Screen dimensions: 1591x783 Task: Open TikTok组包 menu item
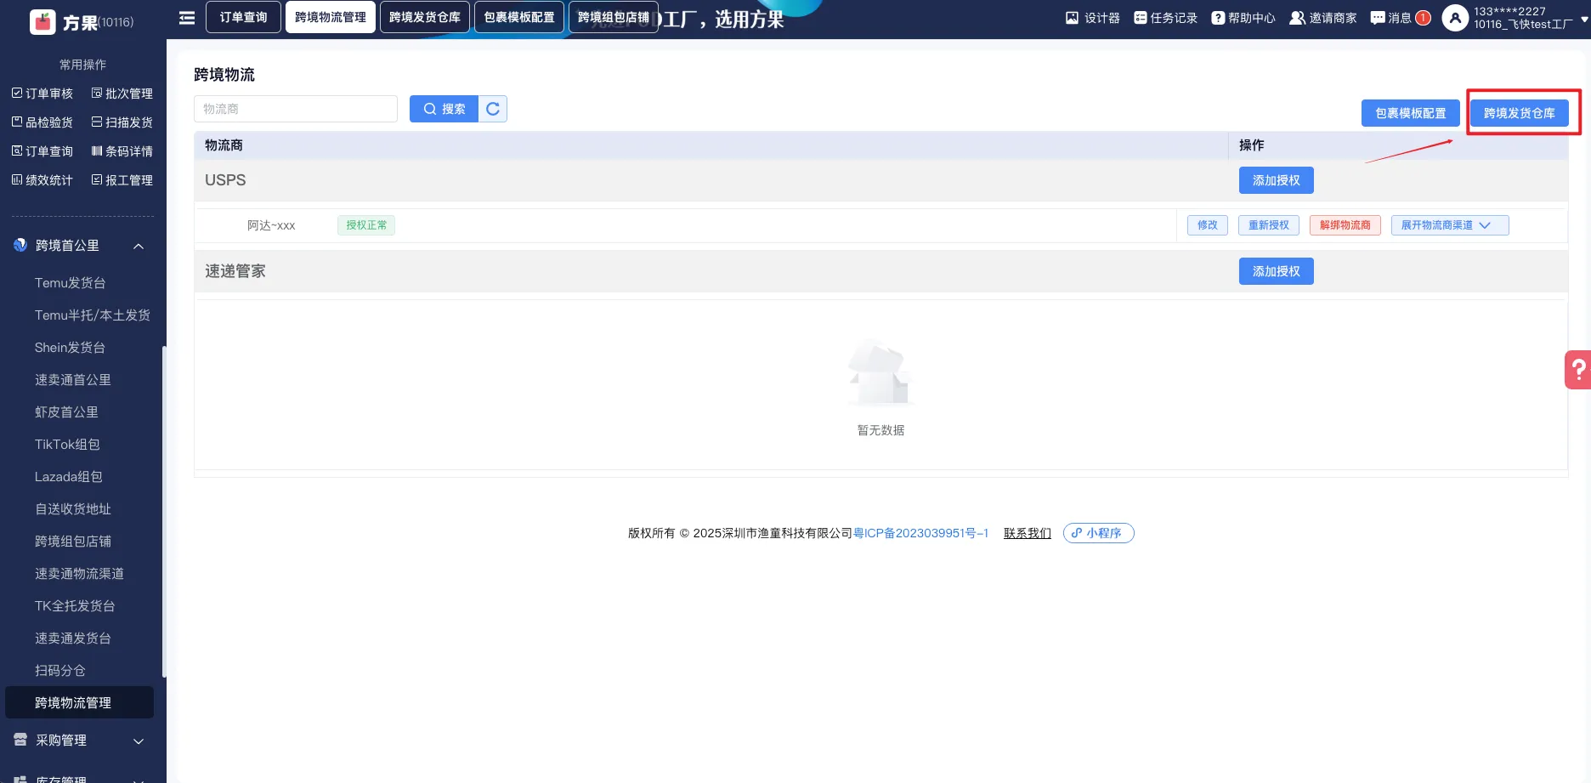(x=67, y=445)
